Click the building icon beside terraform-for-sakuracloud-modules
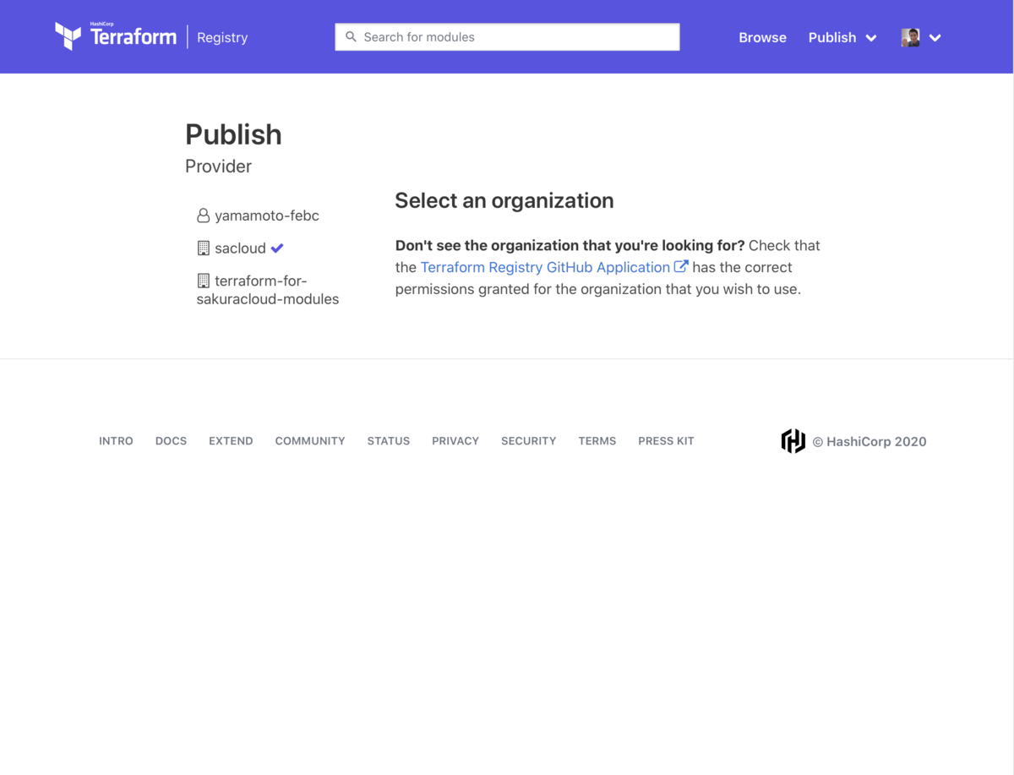This screenshot has width=1014, height=775. [x=203, y=281]
